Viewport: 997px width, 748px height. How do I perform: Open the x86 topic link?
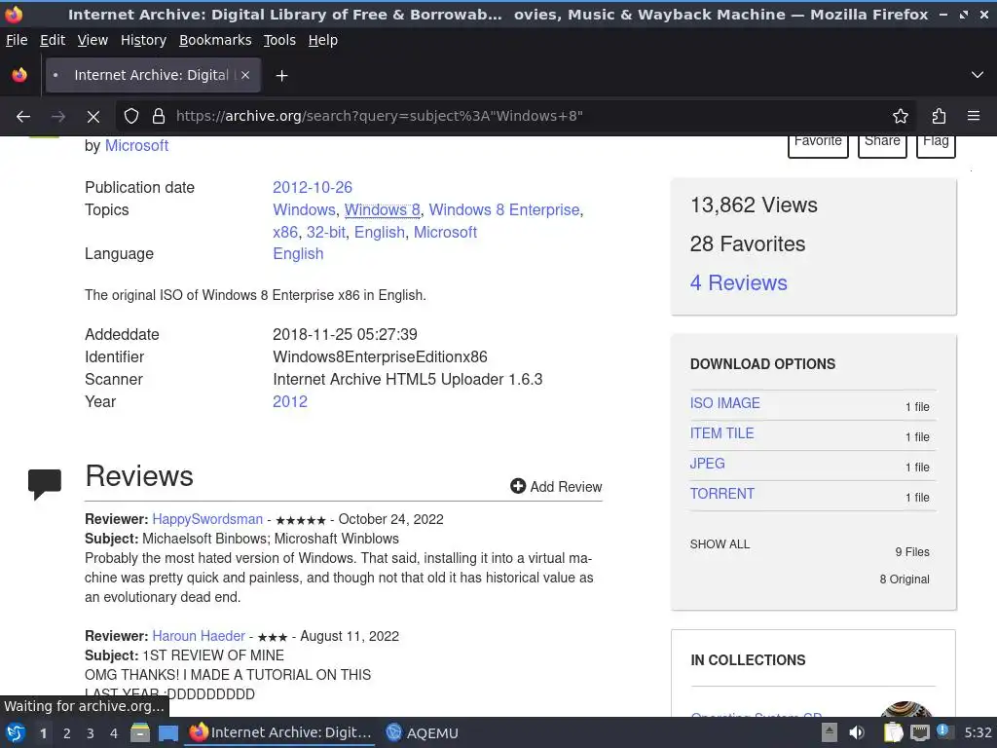click(285, 232)
